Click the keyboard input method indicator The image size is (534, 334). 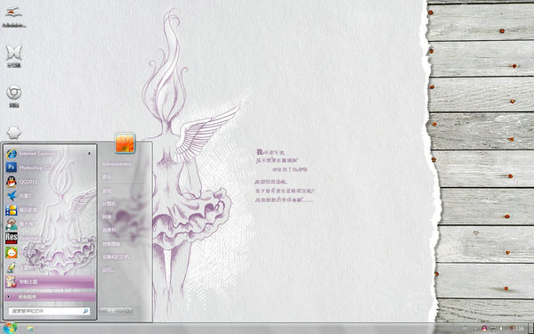tap(465, 329)
